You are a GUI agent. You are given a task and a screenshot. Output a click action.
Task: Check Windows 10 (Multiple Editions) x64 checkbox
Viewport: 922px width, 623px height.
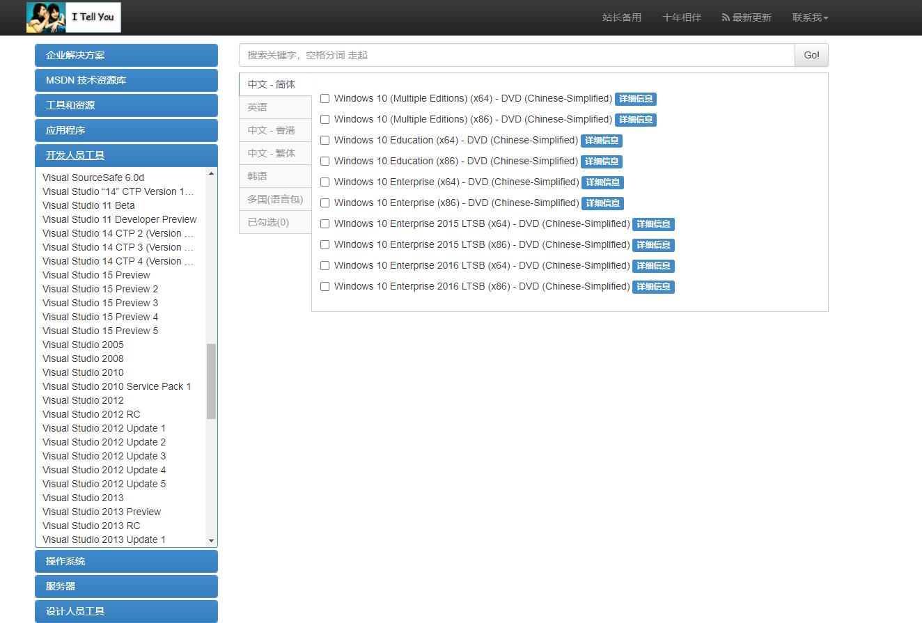pyautogui.click(x=325, y=99)
